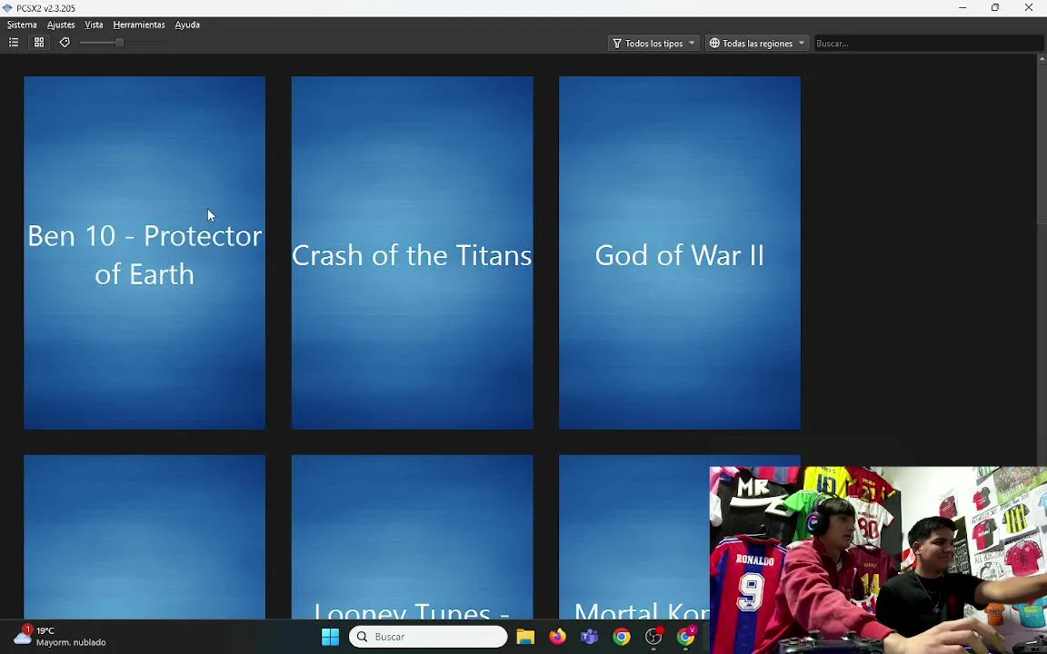Open File Explorer from taskbar
The height and width of the screenshot is (654, 1047).
click(525, 637)
